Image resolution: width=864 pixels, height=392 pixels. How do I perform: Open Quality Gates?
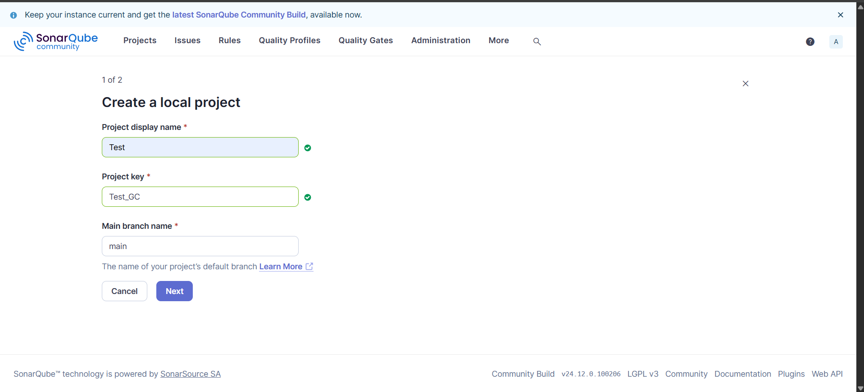pyautogui.click(x=366, y=40)
